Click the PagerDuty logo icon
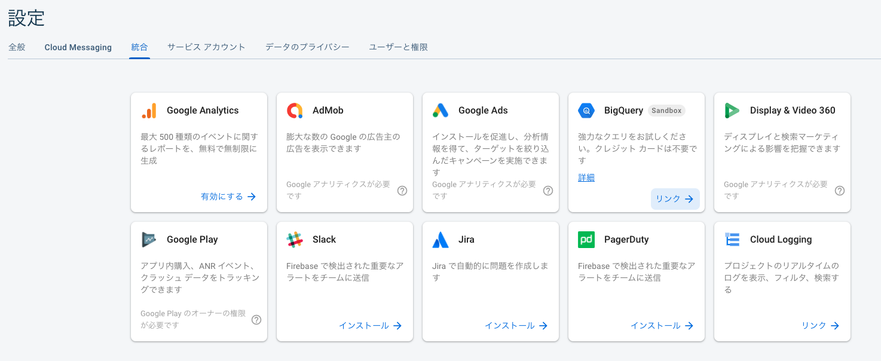This screenshot has height=361, width=881. click(x=586, y=240)
